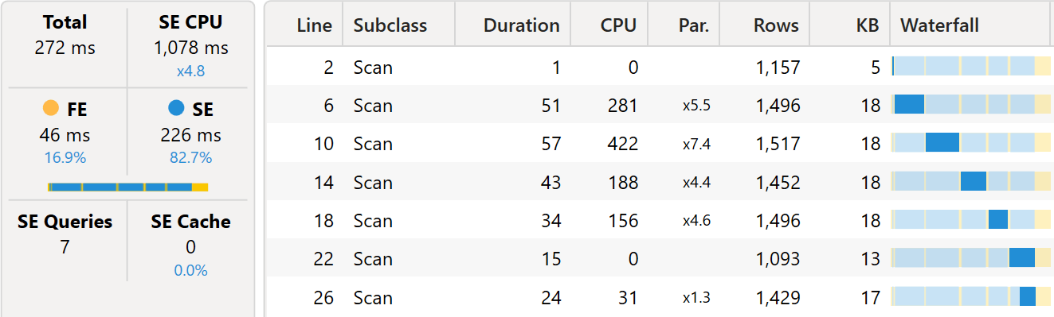The image size is (1054, 317).
Task: Select the Scan row with 1,517 rows
Action: tap(659, 143)
